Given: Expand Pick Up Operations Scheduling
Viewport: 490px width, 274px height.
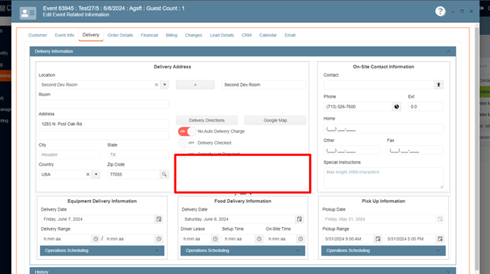Looking at the screenshot, I should [x=383, y=251].
